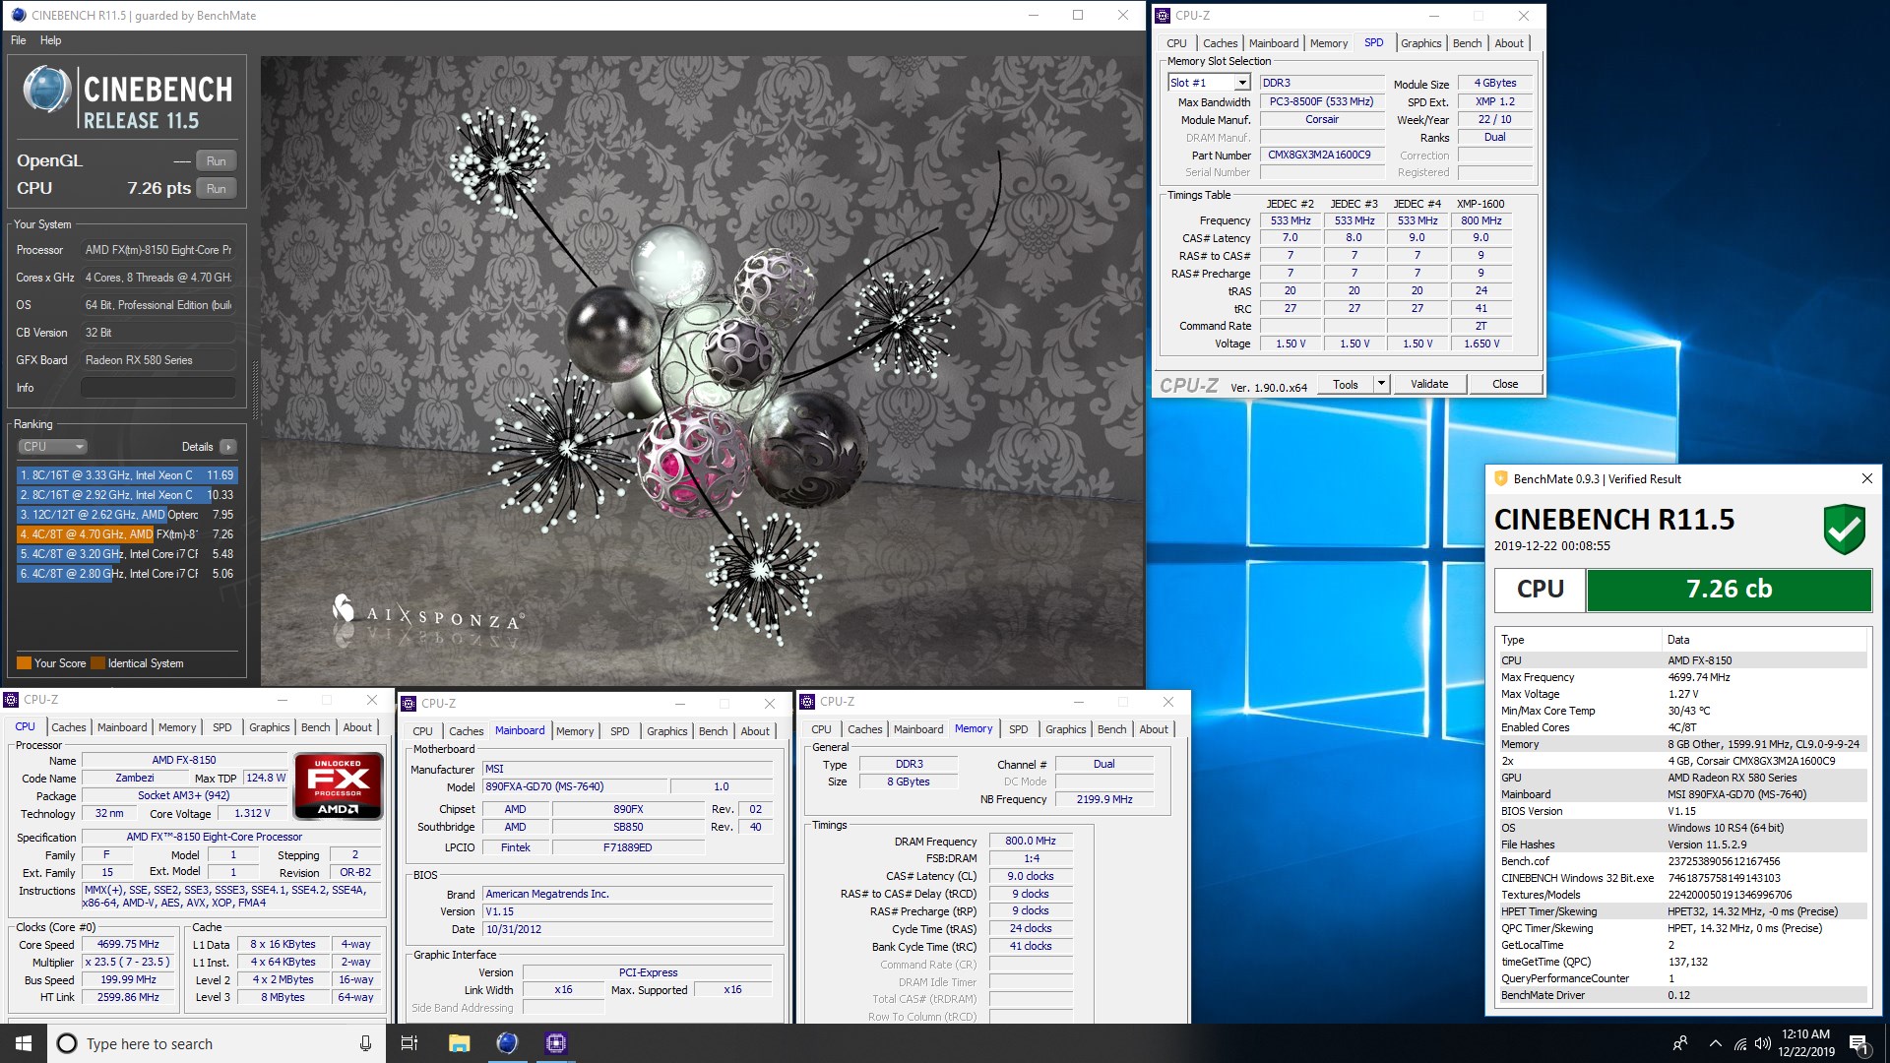Open SPD tab in CPU-Z Mainboard window
The height and width of the screenshot is (1063, 1890).
(620, 731)
